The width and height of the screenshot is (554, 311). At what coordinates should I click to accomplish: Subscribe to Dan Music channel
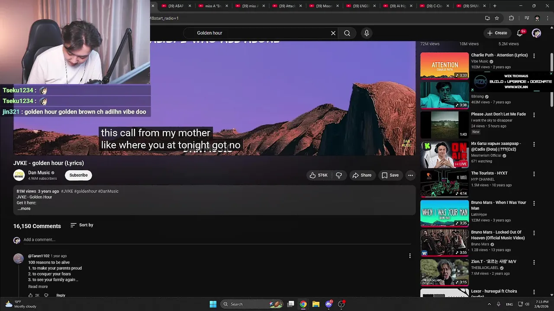(78, 175)
